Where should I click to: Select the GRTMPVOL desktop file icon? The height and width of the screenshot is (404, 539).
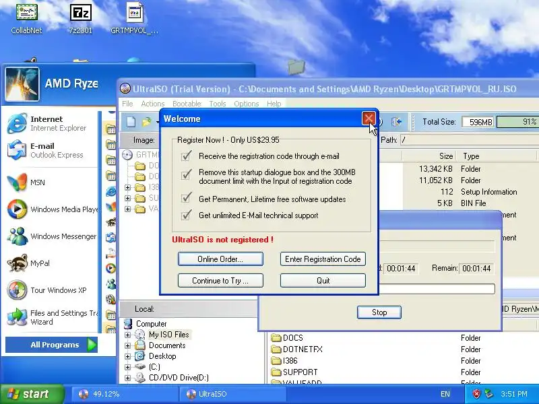click(x=134, y=19)
